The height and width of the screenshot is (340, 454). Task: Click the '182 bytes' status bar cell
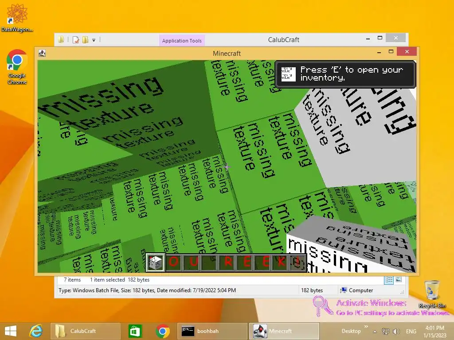point(312,290)
